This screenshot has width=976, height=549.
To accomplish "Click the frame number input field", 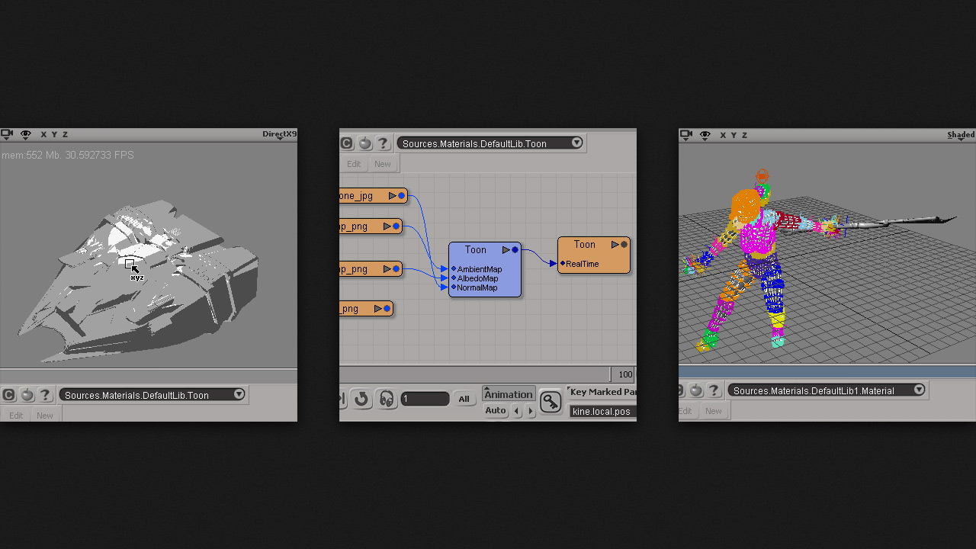I will coord(425,399).
